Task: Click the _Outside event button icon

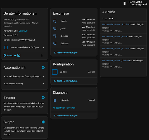Action: coord(55,36)
